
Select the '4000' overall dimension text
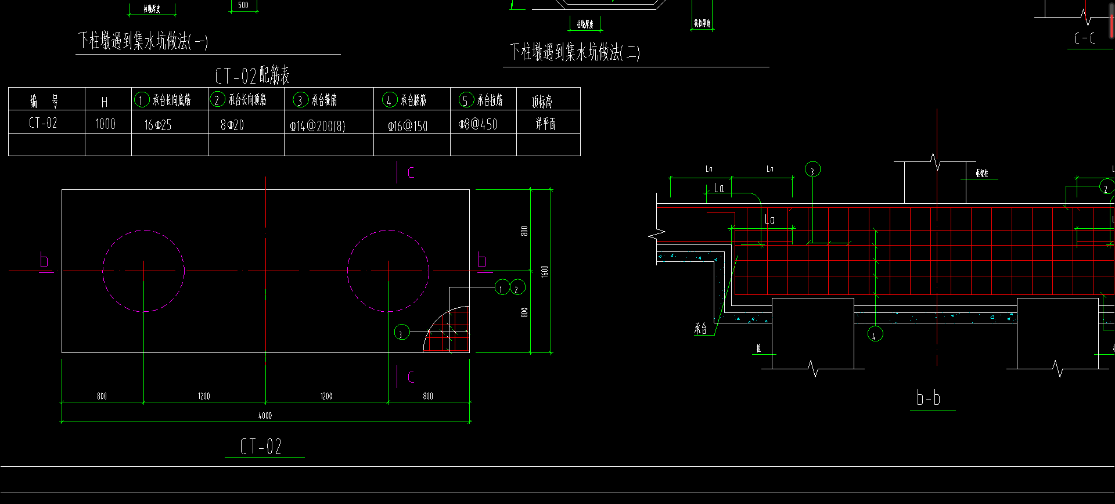(265, 415)
